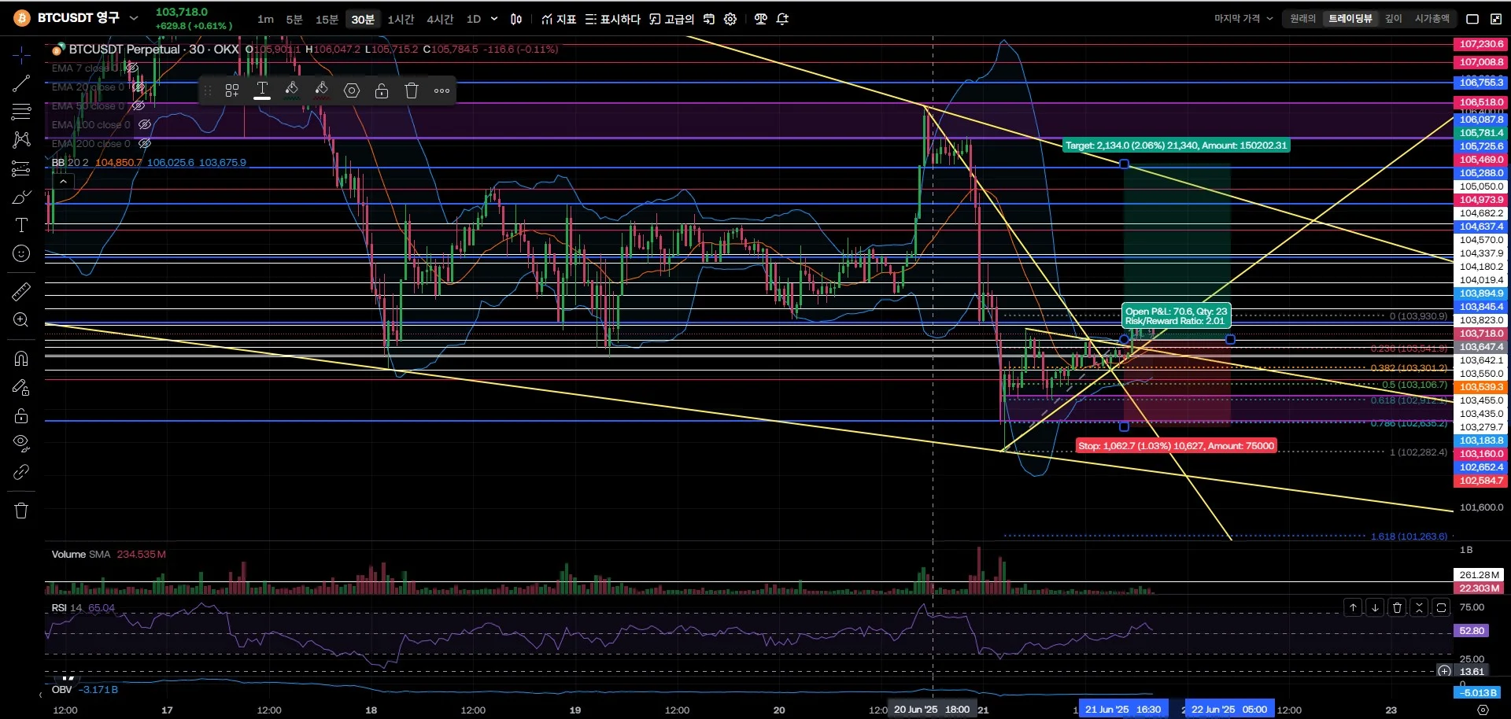Delete the selected drawing from floating toolbar

click(412, 90)
